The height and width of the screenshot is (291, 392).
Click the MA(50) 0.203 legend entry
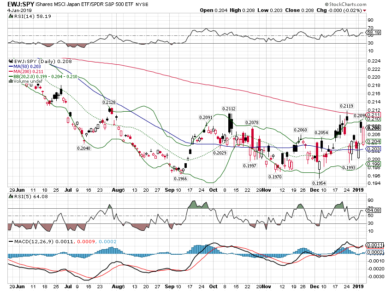pos(24,67)
